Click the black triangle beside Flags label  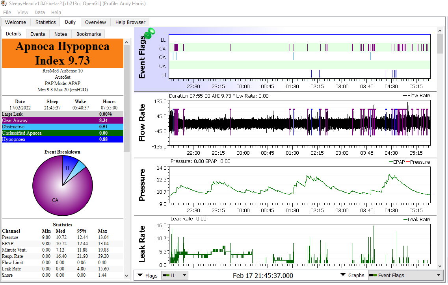140,275
